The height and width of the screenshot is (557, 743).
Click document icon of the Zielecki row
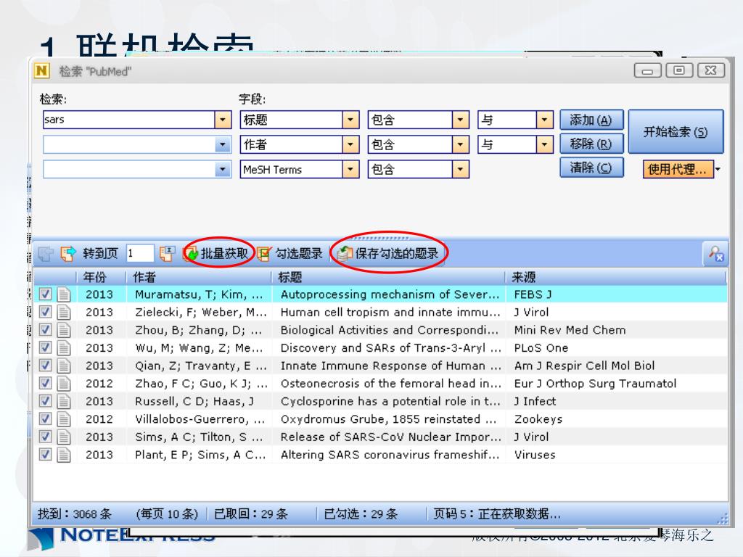pyautogui.click(x=64, y=312)
